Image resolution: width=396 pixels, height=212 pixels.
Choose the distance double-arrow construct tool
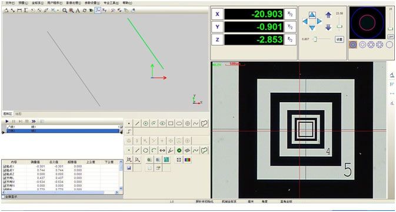162,150
